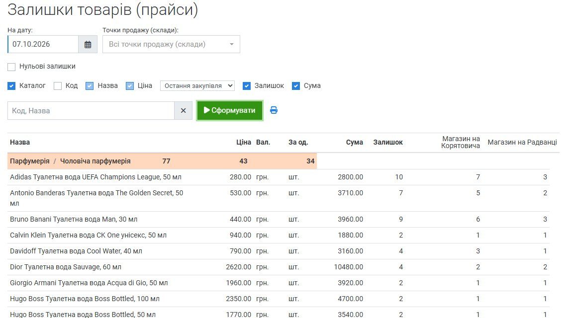Open the Чоловіча парфумерія category

coord(95,161)
